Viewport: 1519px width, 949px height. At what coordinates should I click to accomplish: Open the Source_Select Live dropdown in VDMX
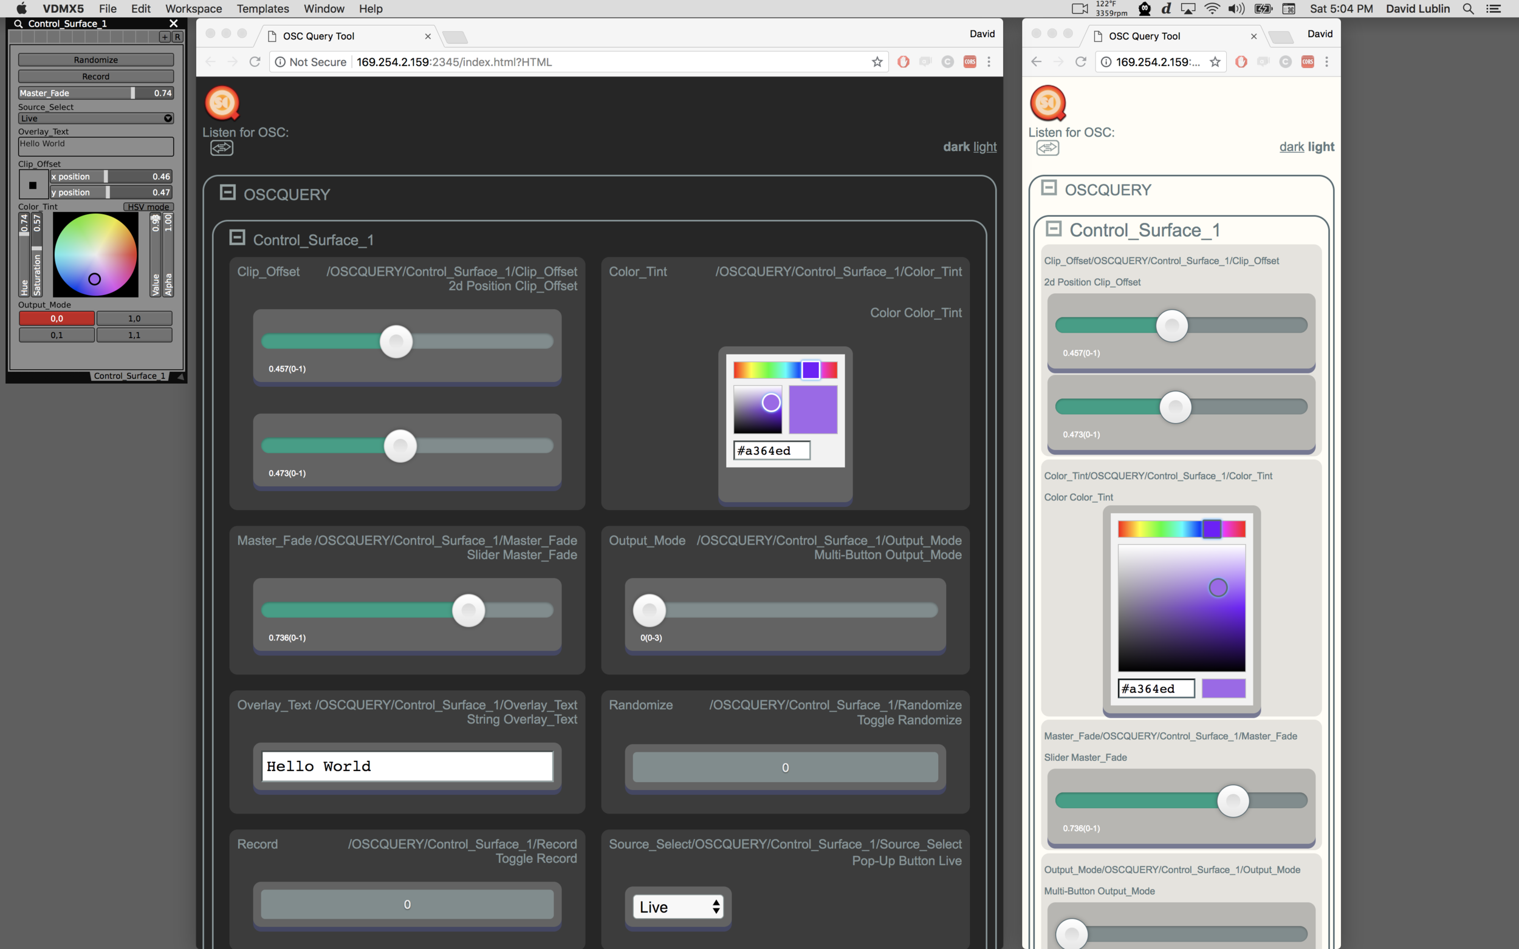coord(95,118)
